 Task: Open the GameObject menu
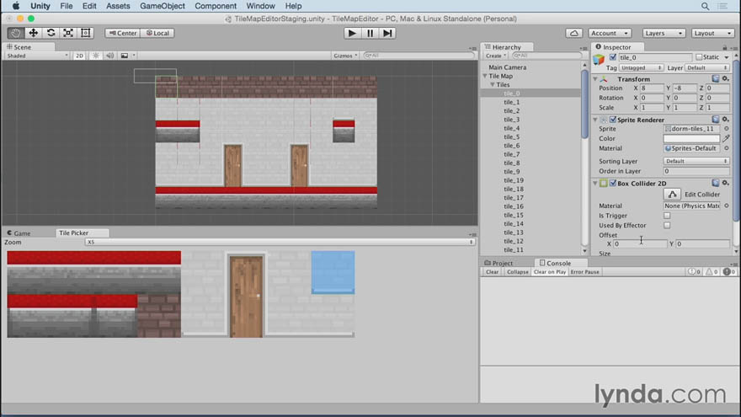point(162,6)
